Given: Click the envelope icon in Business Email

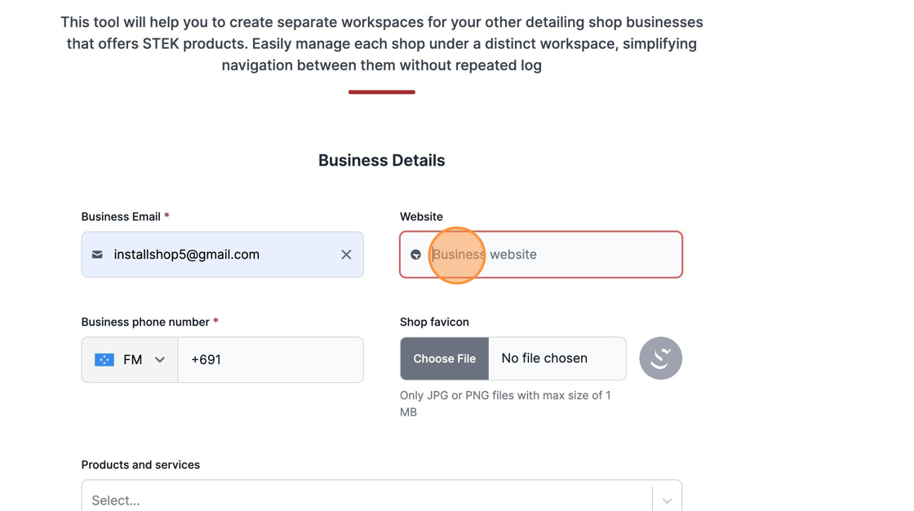Looking at the screenshot, I should click(x=97, y=255).
